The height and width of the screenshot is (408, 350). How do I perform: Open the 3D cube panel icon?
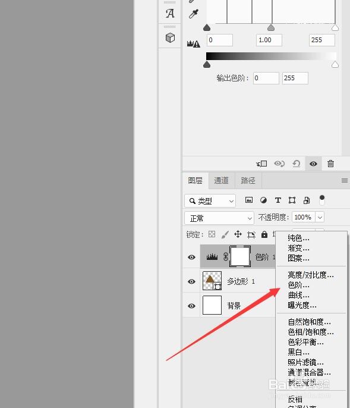pyautogui.click(x=170, y=37)
